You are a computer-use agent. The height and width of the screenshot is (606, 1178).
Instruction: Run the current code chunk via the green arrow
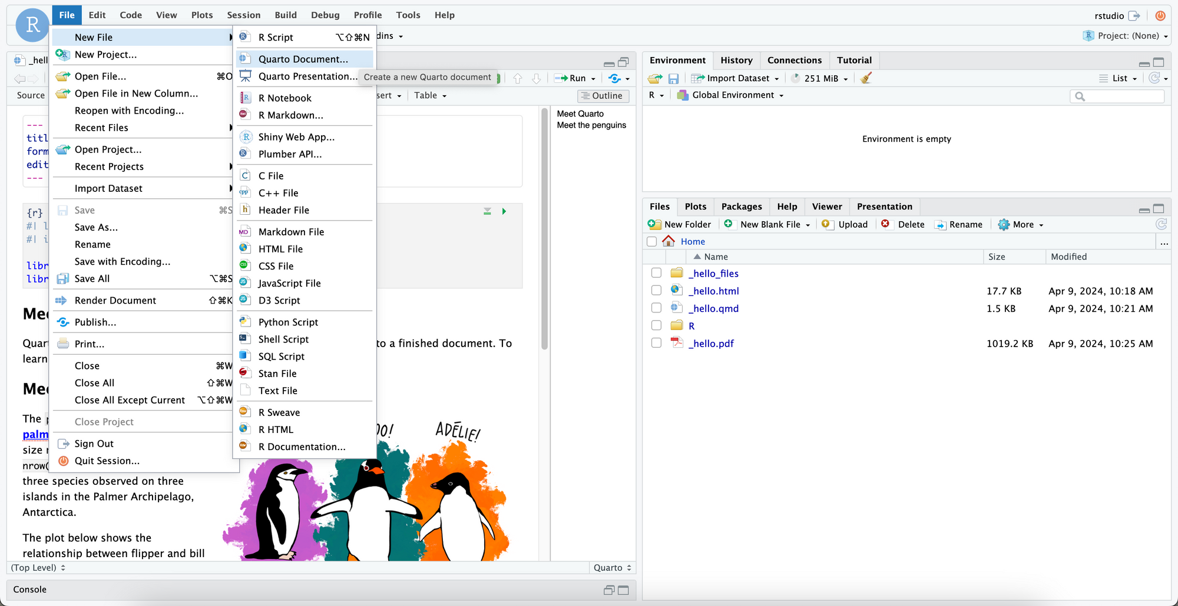(x=504, y=211)
